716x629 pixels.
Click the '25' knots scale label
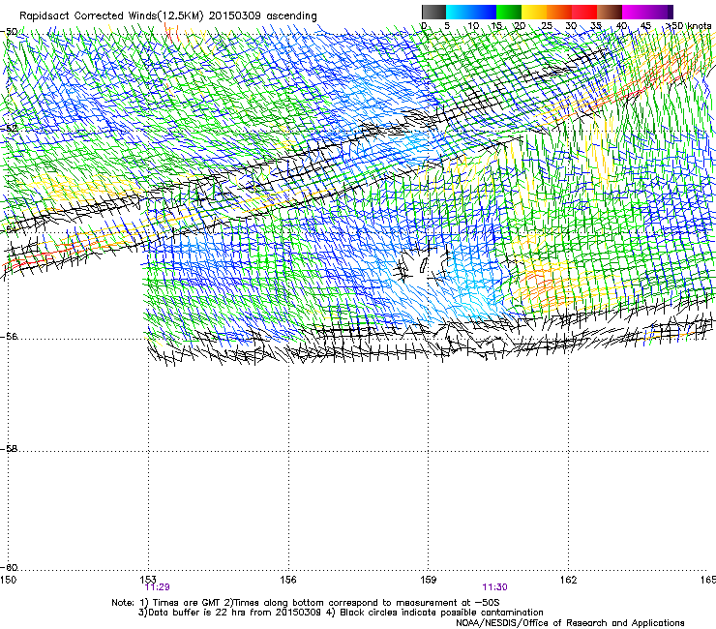coord(547,26)
